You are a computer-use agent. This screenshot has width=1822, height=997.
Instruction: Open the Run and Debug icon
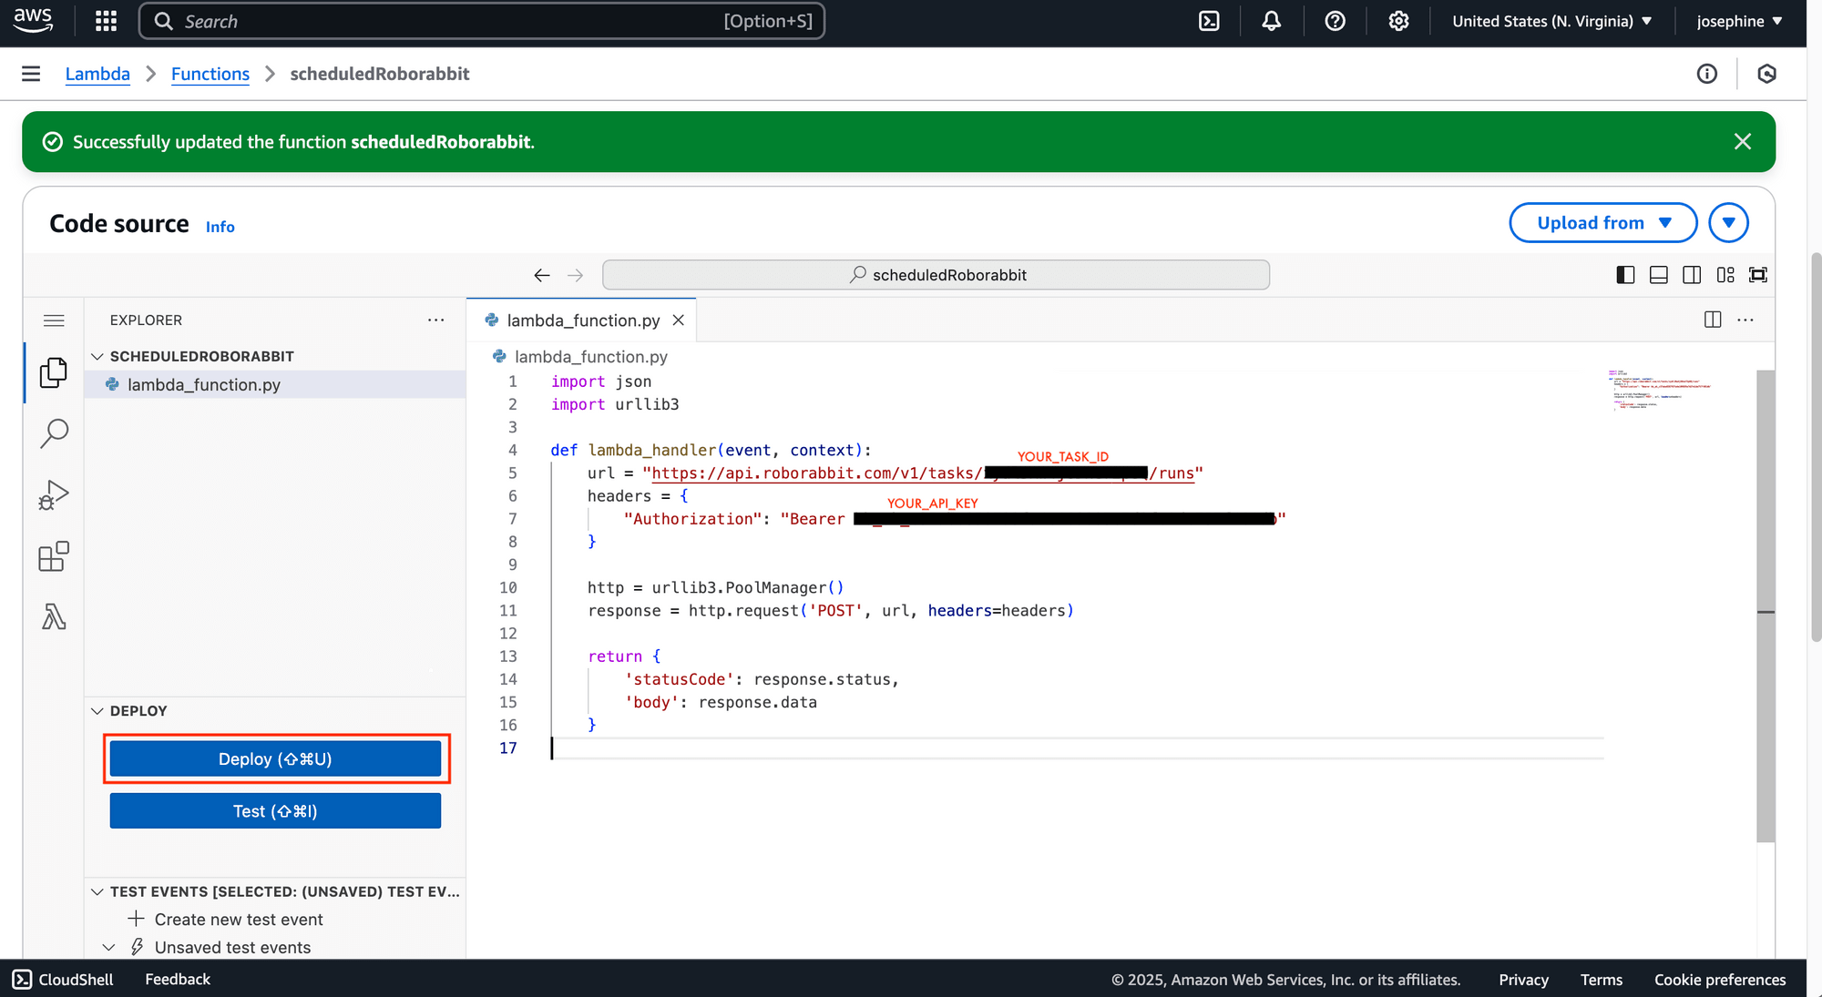pos(54,495)
